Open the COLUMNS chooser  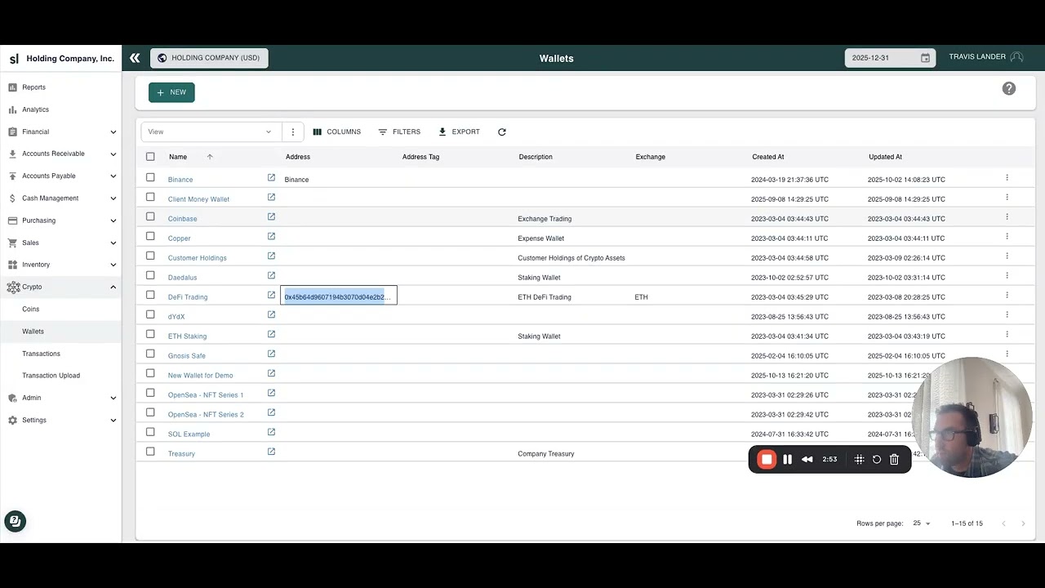click(x=336, y=131)
